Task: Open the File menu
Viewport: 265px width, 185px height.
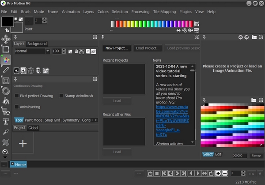Action: (x=4, y=11)
